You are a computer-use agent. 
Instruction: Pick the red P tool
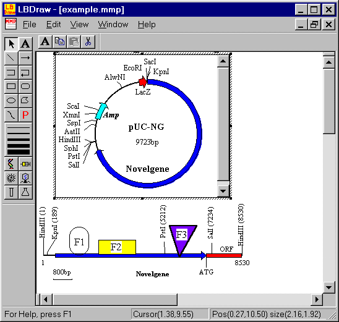coord(25,115)
